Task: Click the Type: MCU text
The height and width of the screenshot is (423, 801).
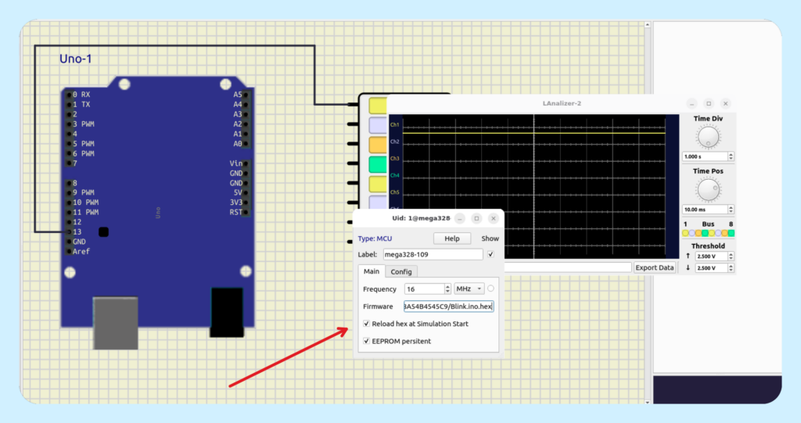Action: 375,238
